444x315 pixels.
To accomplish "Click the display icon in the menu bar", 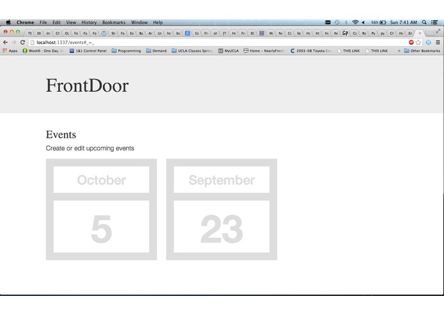I will click(x=328, y=22).
